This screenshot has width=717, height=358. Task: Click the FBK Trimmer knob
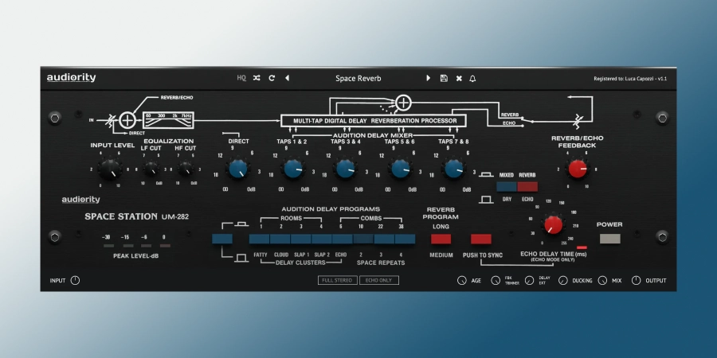tap(496, 280)
